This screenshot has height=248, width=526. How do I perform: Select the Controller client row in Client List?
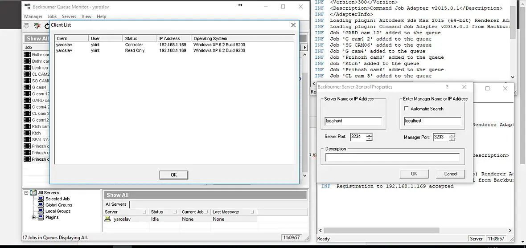point(174,45)
